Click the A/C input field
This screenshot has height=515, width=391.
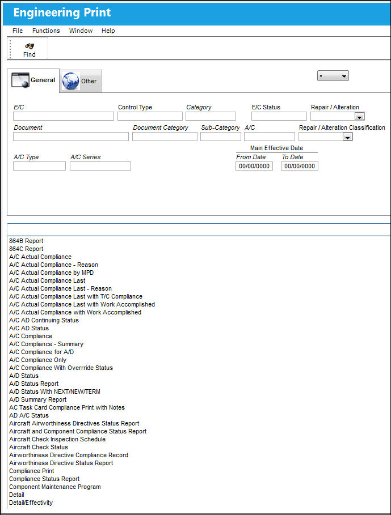(270, 137)
